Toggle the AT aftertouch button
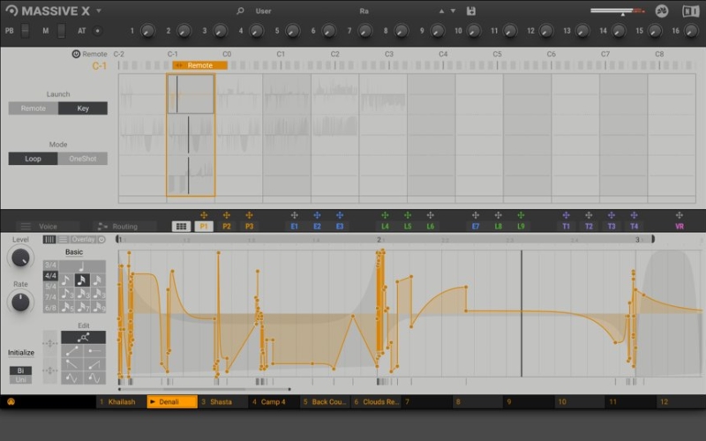706x441 pixels. [x=97, y=31]
